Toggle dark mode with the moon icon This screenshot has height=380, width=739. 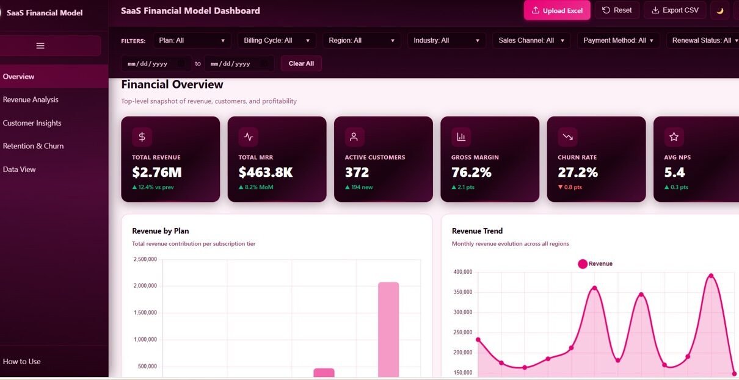pyautogui.click(x=719, y=10)
